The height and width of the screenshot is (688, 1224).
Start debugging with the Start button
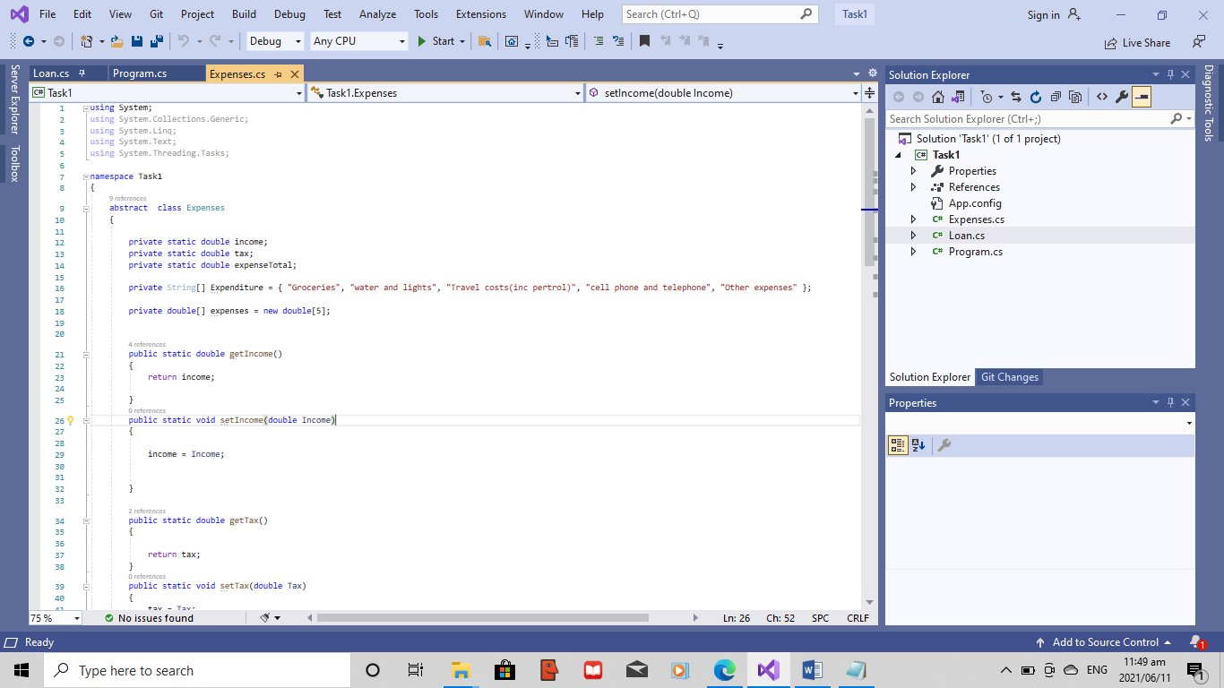[x=436, y=41]
